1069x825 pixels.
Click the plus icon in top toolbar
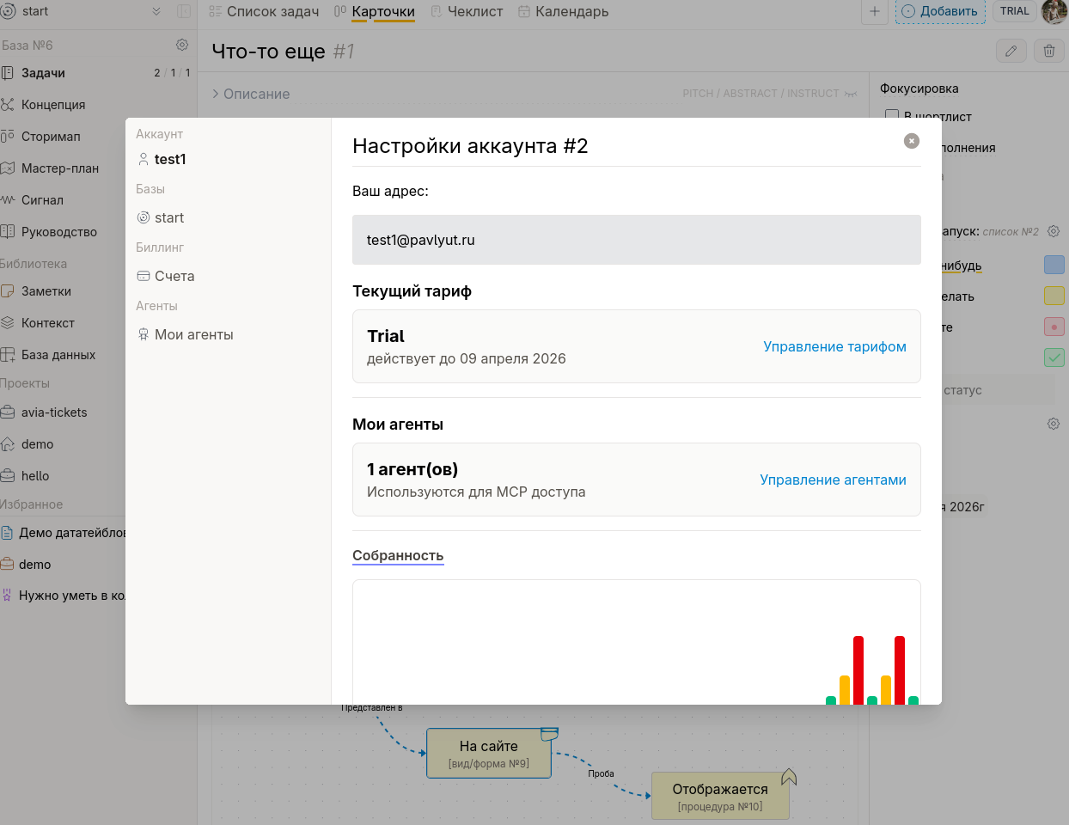pos(874,11)
